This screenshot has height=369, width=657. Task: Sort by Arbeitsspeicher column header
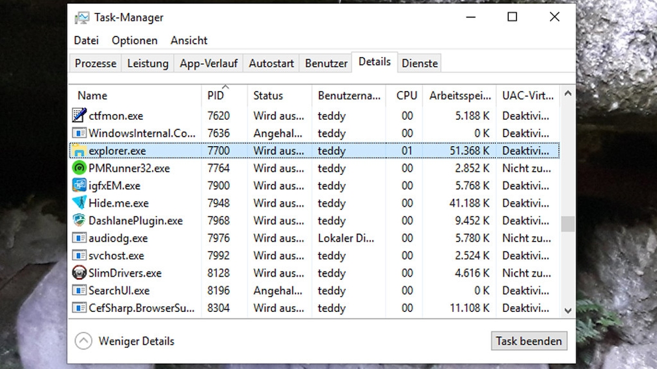tap(459, 95)
